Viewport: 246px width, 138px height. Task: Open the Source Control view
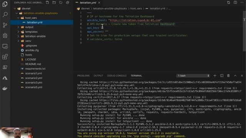click(x=5, y=25)
